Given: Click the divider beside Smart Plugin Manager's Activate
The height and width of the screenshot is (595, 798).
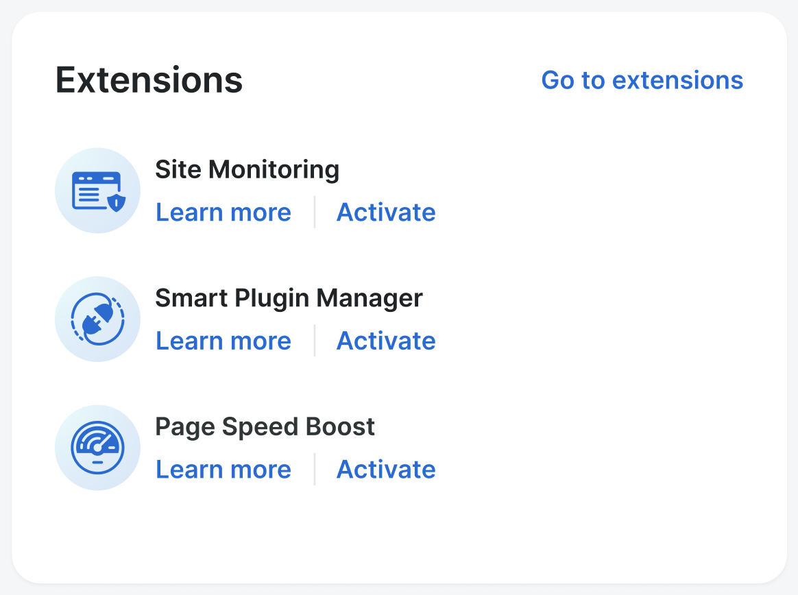Looking at the screenshot, I should point(315,341).
